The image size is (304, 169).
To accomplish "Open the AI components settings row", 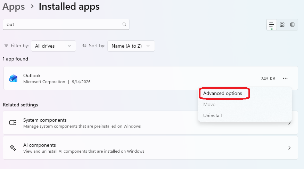I will tap(150, 148).
